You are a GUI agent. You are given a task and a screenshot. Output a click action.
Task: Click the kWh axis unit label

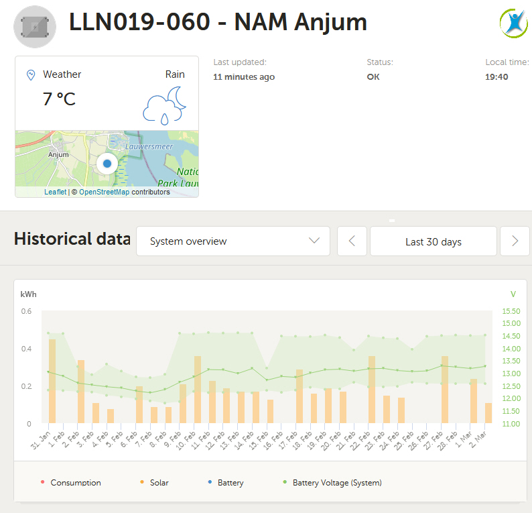coord(29,294)
